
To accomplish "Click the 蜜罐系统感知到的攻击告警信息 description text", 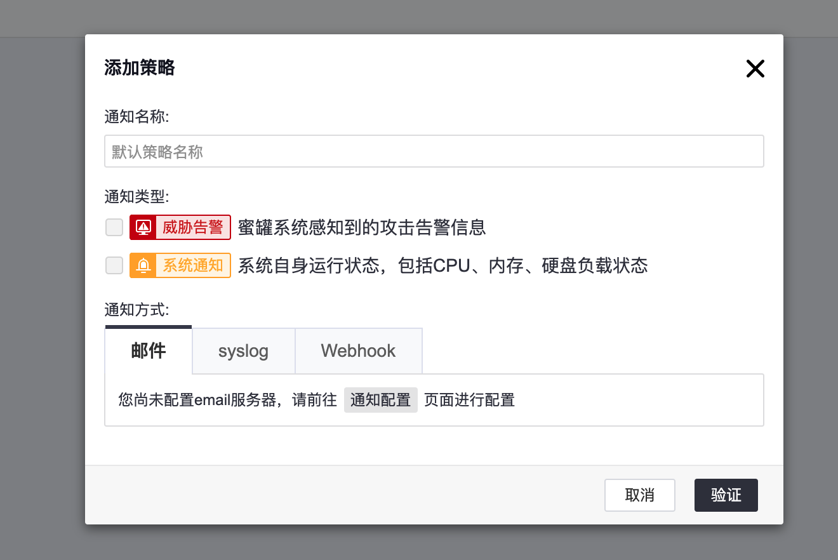I will 362,227.
